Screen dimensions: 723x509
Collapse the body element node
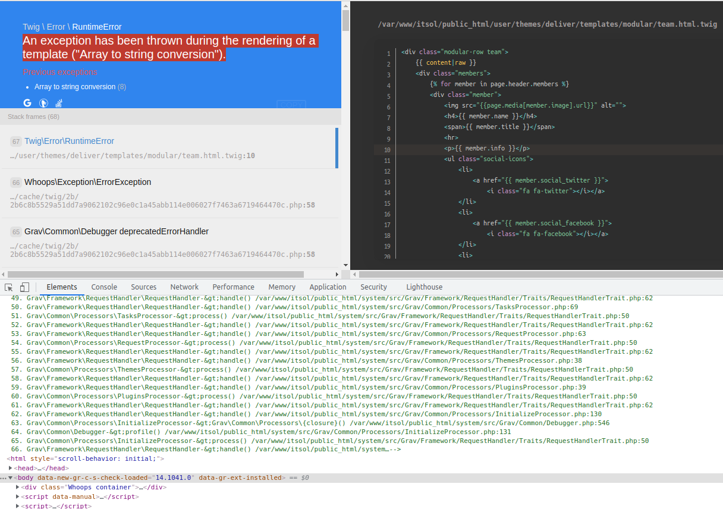[11, 477]
